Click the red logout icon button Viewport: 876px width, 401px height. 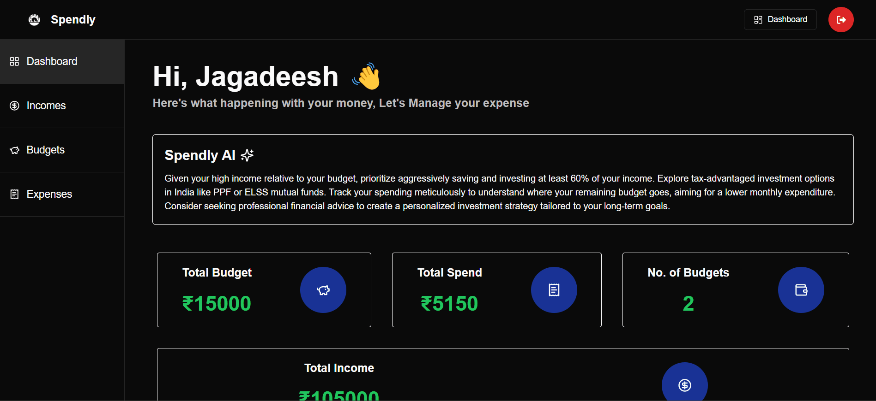pos(841,20)
